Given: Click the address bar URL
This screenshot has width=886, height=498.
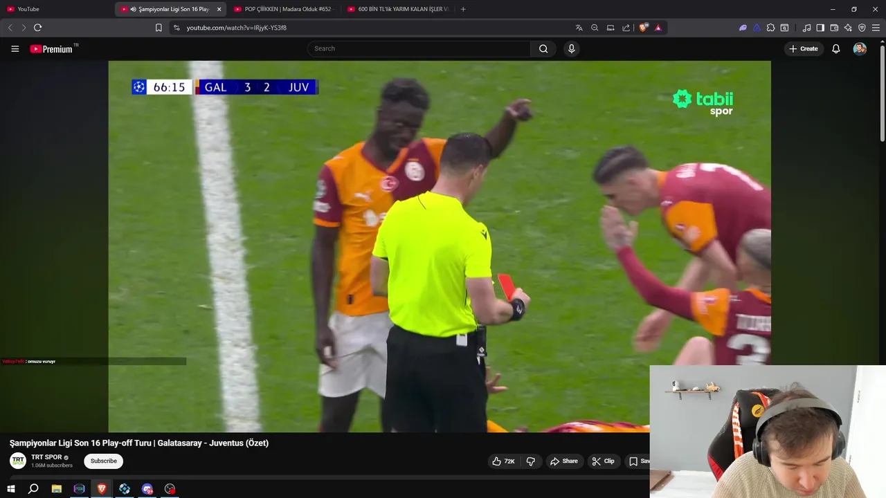Looking at the screenshot, I should tap(237, 28).
